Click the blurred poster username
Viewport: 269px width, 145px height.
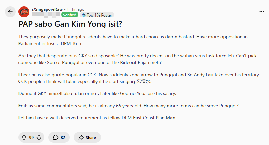click(46, 15)
